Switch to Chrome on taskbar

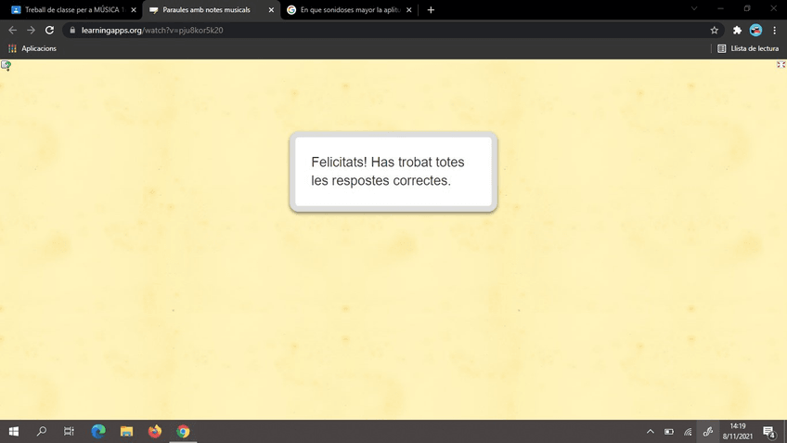(x=183, y=432)
